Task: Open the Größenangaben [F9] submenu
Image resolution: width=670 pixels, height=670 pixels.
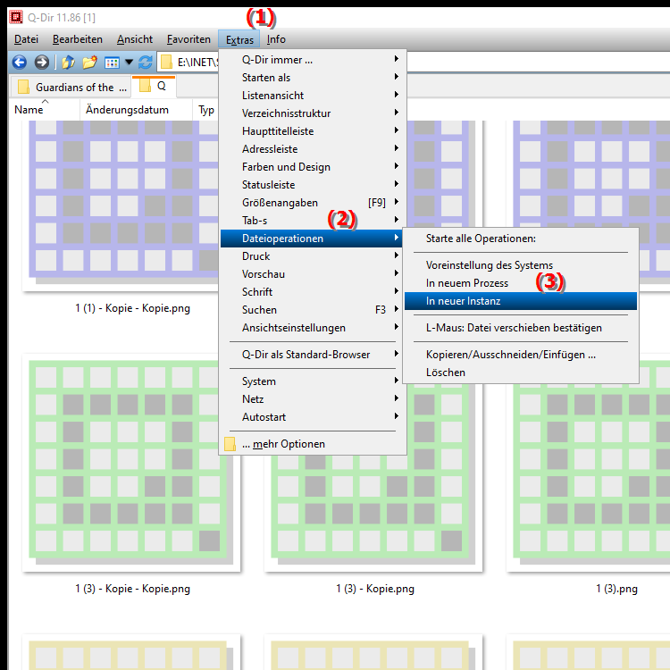Action: coord(313,203)
